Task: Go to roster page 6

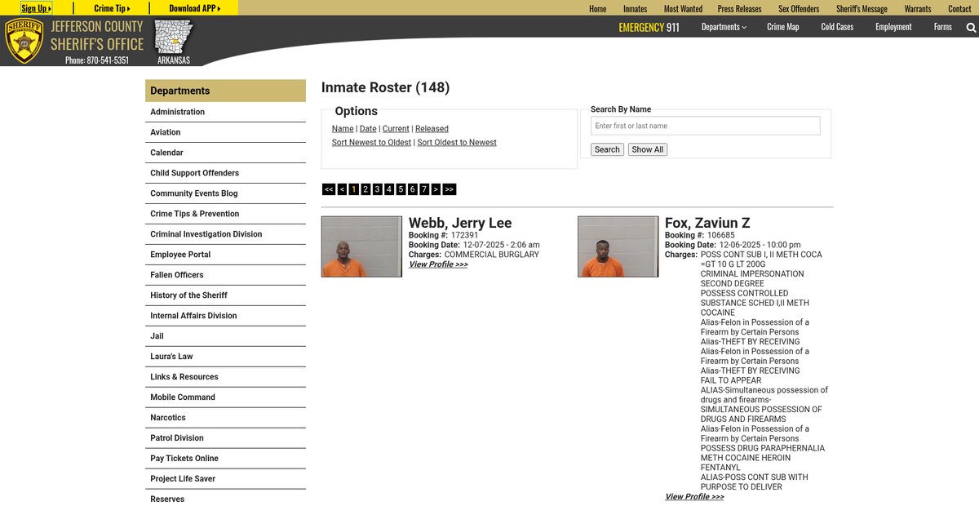Action: [x=413, y=189]
